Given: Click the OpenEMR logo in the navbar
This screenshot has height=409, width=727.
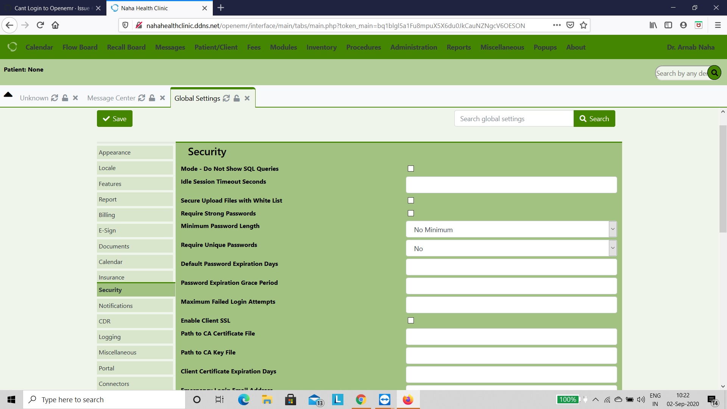Looking at the screenshot, I should tap(12, 47).
